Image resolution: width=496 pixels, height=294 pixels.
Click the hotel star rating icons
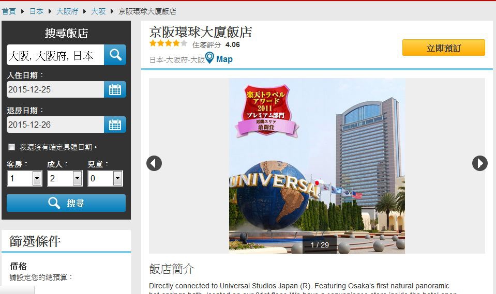(x=168, y=43)
